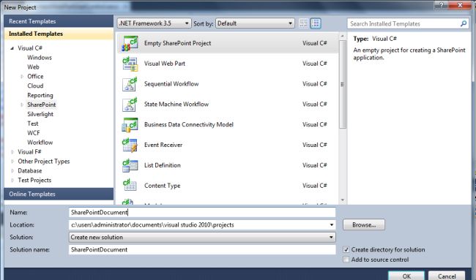Expand the Test Projects tree node

click(12, 181)
